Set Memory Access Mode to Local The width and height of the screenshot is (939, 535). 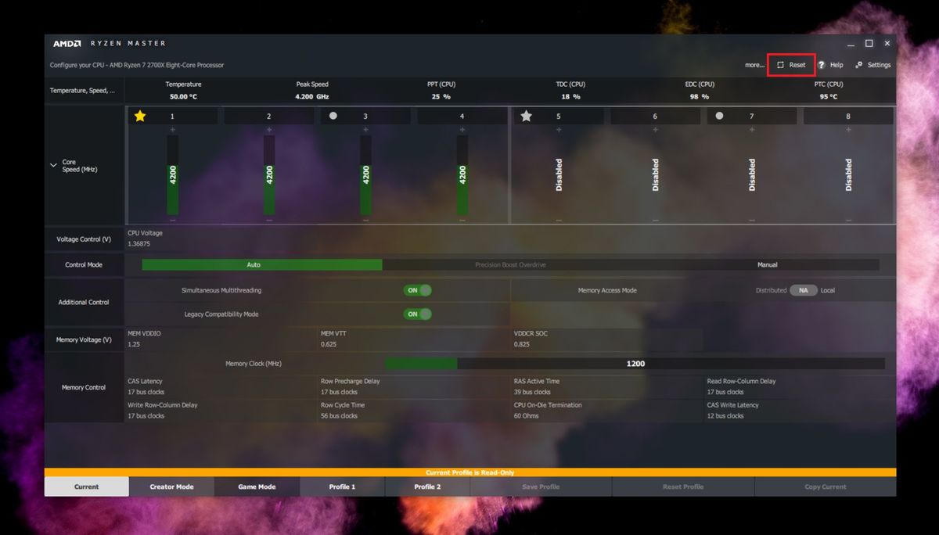[827, 289]
